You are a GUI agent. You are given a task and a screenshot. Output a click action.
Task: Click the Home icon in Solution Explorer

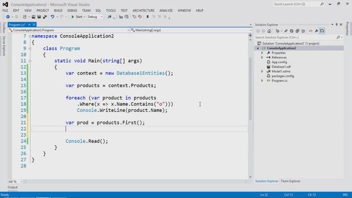tap(269, 31)
